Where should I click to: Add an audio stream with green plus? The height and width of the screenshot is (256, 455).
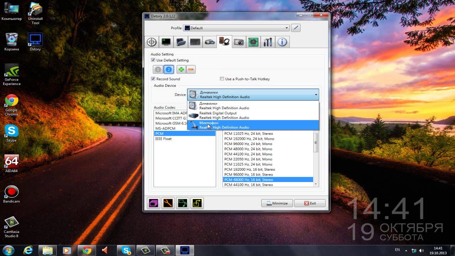[181, 70]
